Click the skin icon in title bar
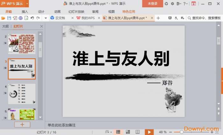The image size is (223, 135). click(166, 4)
